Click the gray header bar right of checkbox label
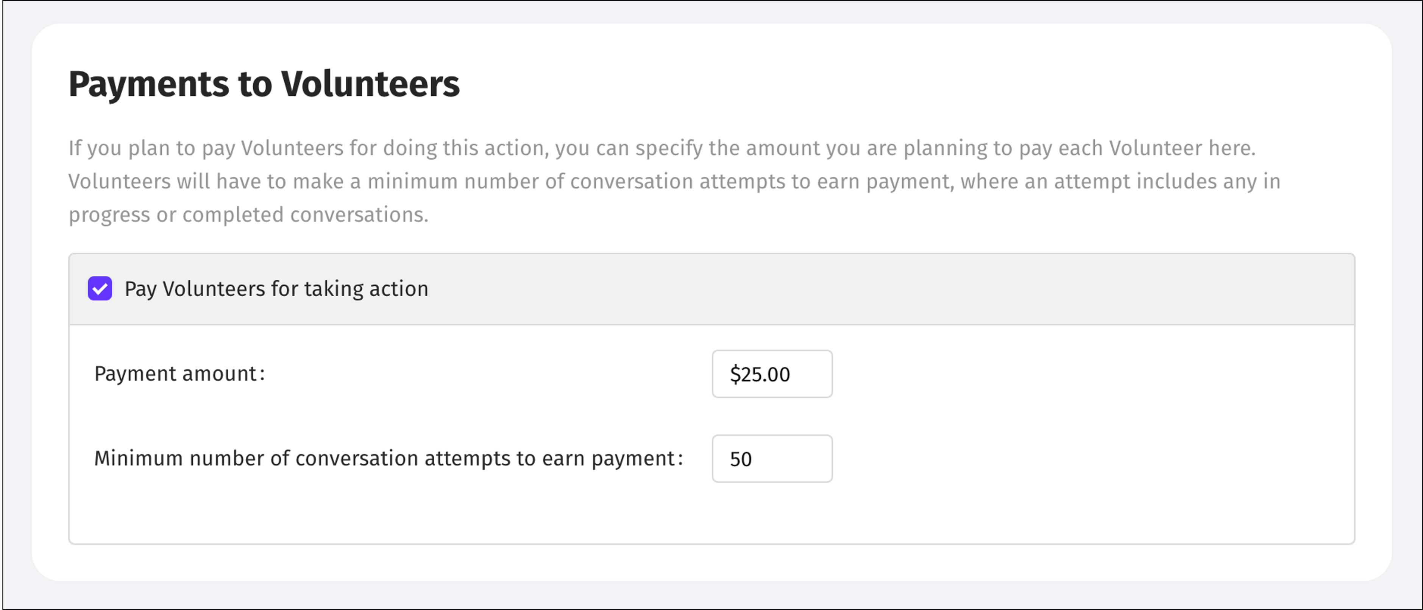The height and width of the screenshot is (610, 1423). coord(884,289)
